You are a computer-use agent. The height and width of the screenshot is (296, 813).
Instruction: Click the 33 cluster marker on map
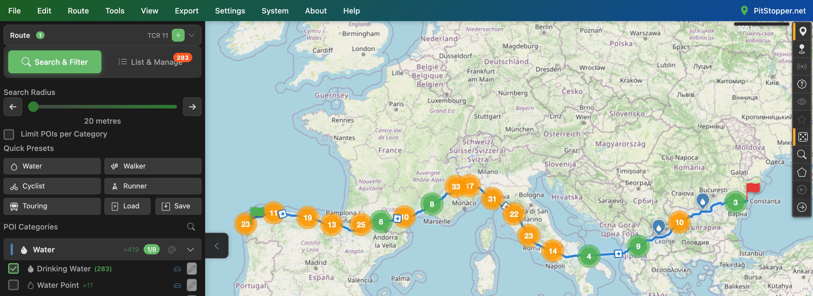(456, 186)
